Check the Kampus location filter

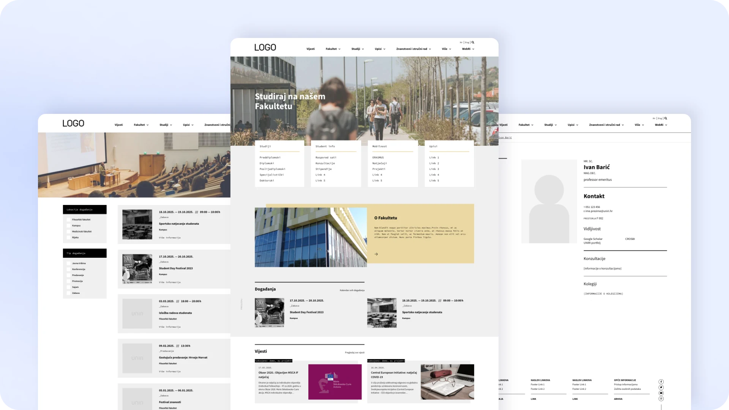[x=69, y=225]
